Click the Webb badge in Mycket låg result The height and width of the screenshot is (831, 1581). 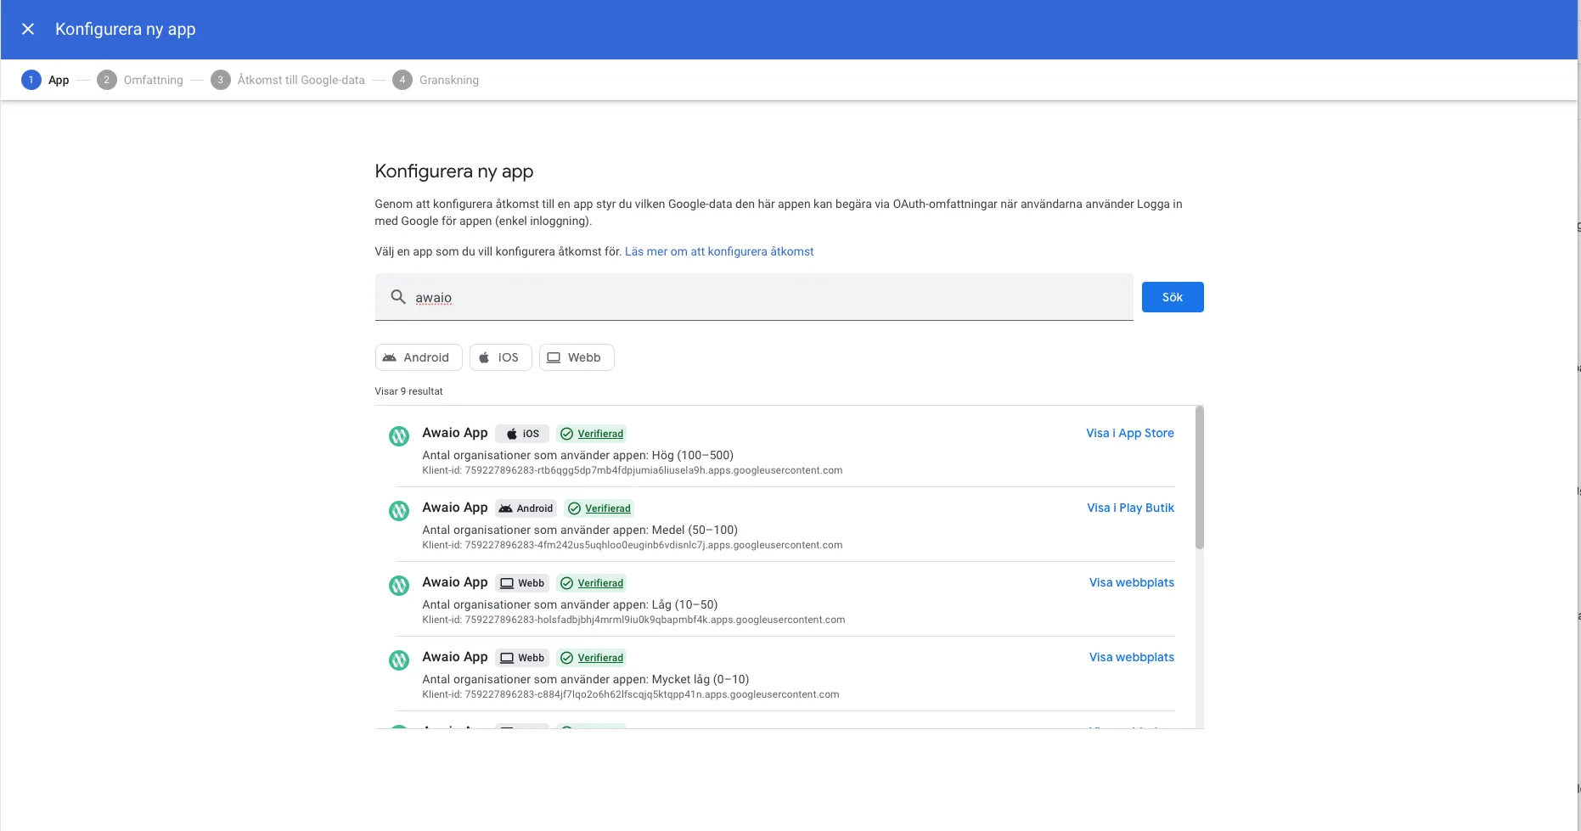(522, 658)
